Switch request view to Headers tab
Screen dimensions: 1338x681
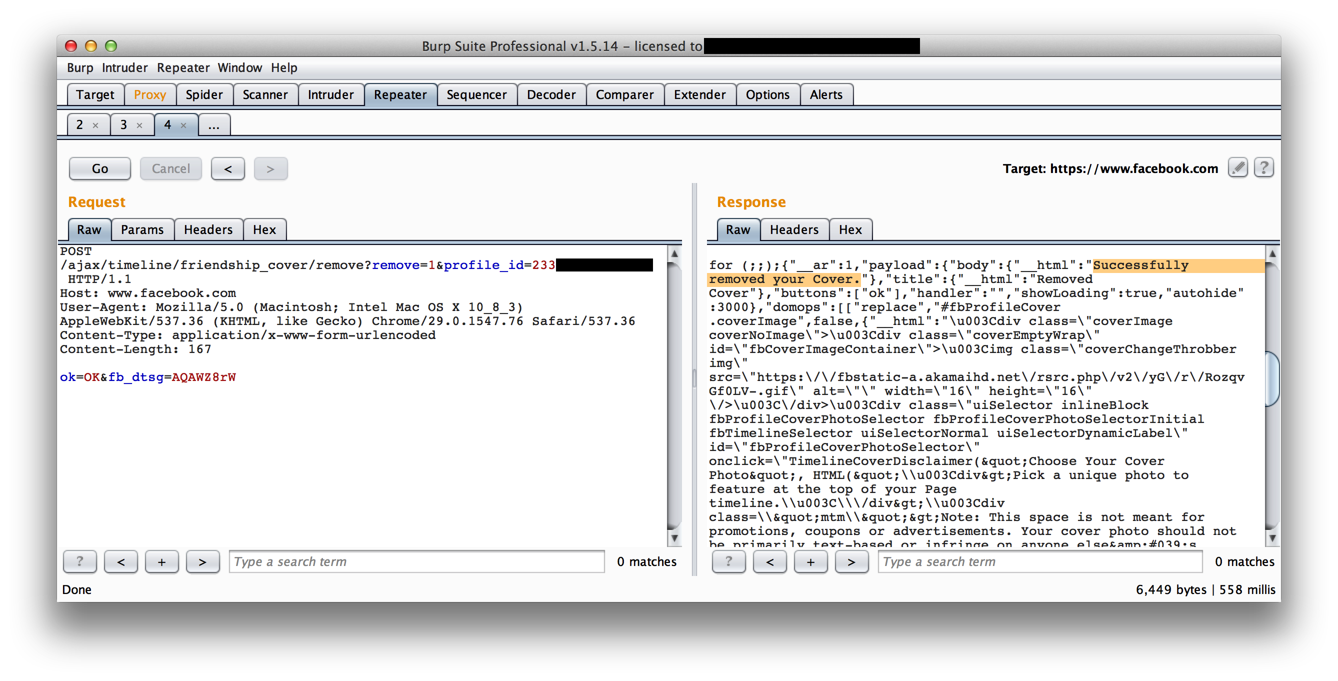coord(208,229)
